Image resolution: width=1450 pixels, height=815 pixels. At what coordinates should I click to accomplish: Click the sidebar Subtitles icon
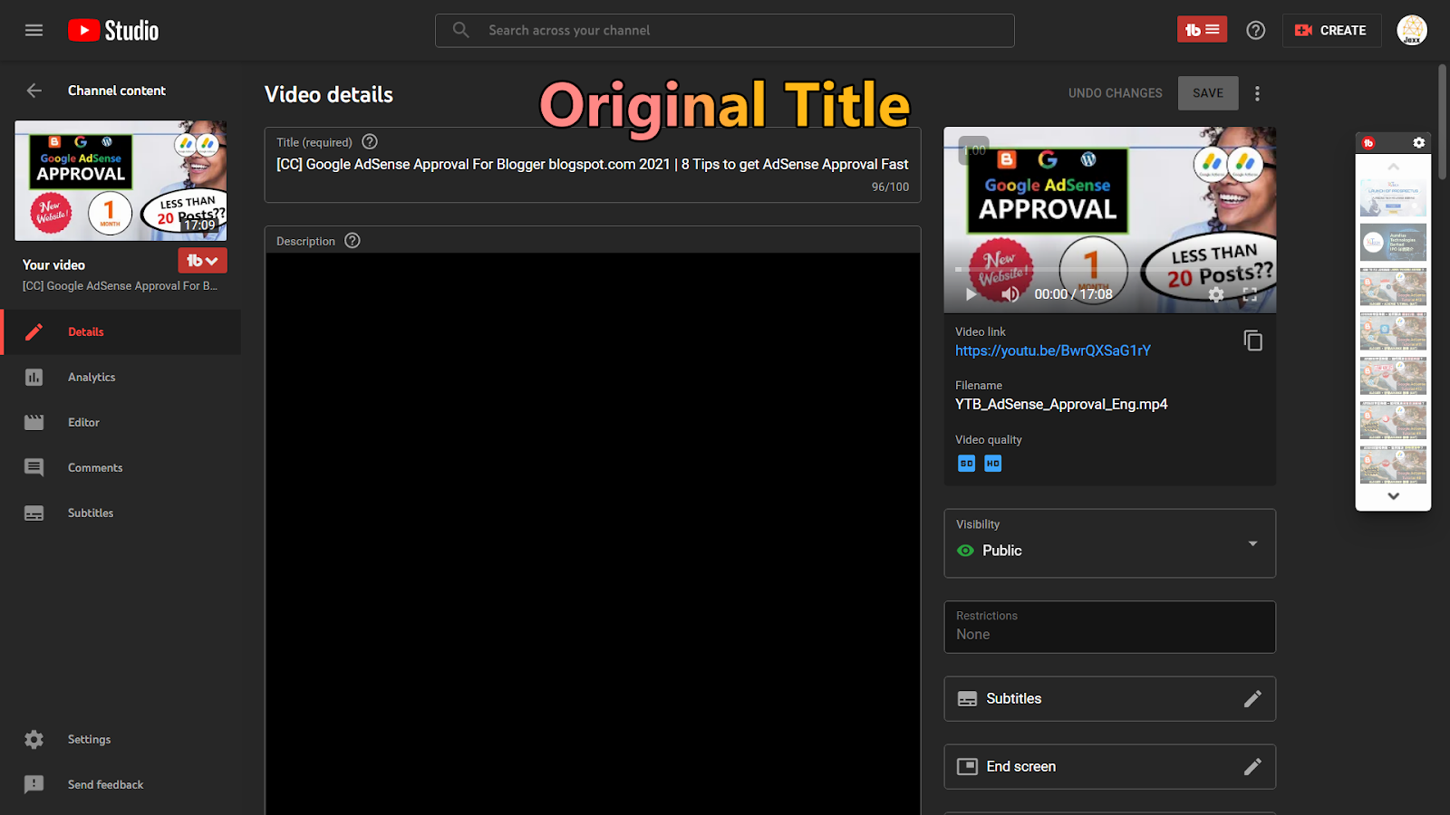coord(34,513)
